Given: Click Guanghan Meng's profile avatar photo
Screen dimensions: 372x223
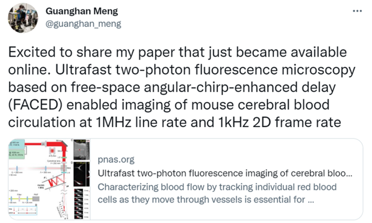Looking at the screenshot, I should [23, 18].
